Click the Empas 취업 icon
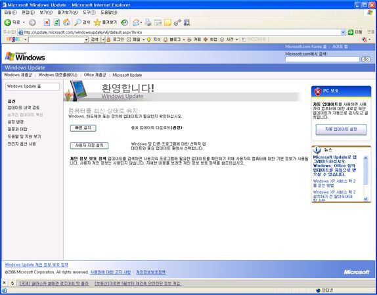This screenshot has width=377, height=295. point(206,39)
